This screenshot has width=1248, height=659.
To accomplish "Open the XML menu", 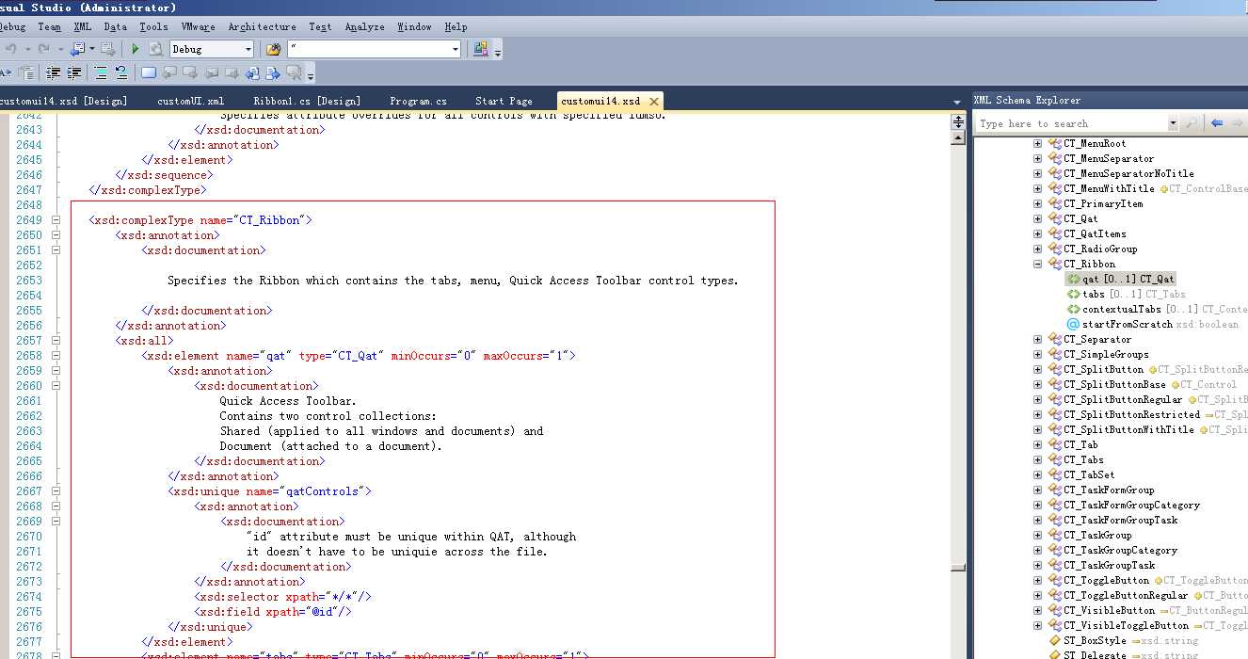I will pyautogui.click(x=83, y=27).
